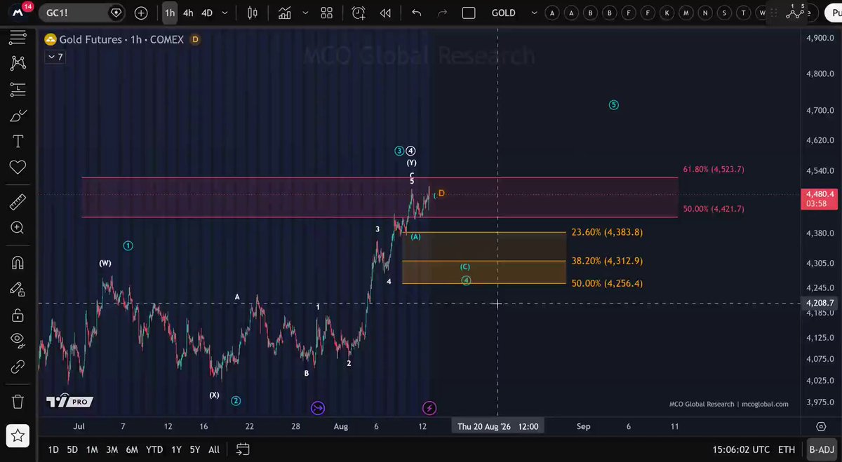The image size is (842, 462).
Task: Open the candlestick chart style icon
Action: pyautogui.click(x=253, y=13)
